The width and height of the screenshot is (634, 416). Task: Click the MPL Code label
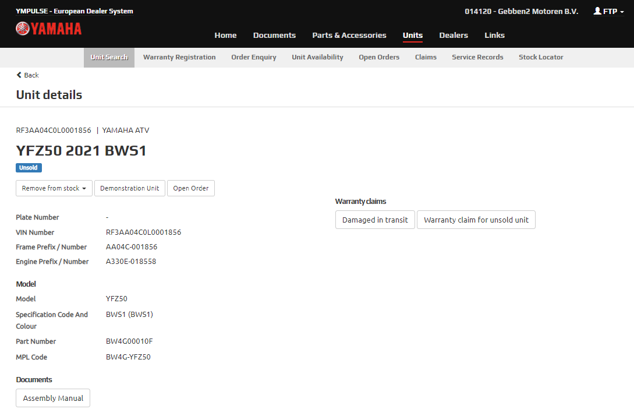[x=31, y=357]
